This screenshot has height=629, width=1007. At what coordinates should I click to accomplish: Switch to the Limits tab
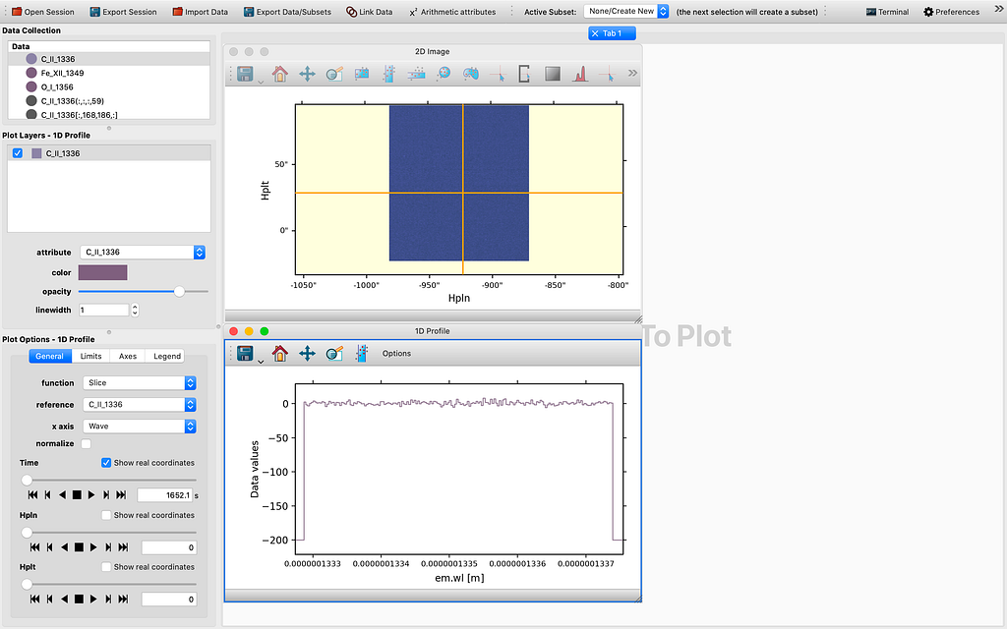90,357
